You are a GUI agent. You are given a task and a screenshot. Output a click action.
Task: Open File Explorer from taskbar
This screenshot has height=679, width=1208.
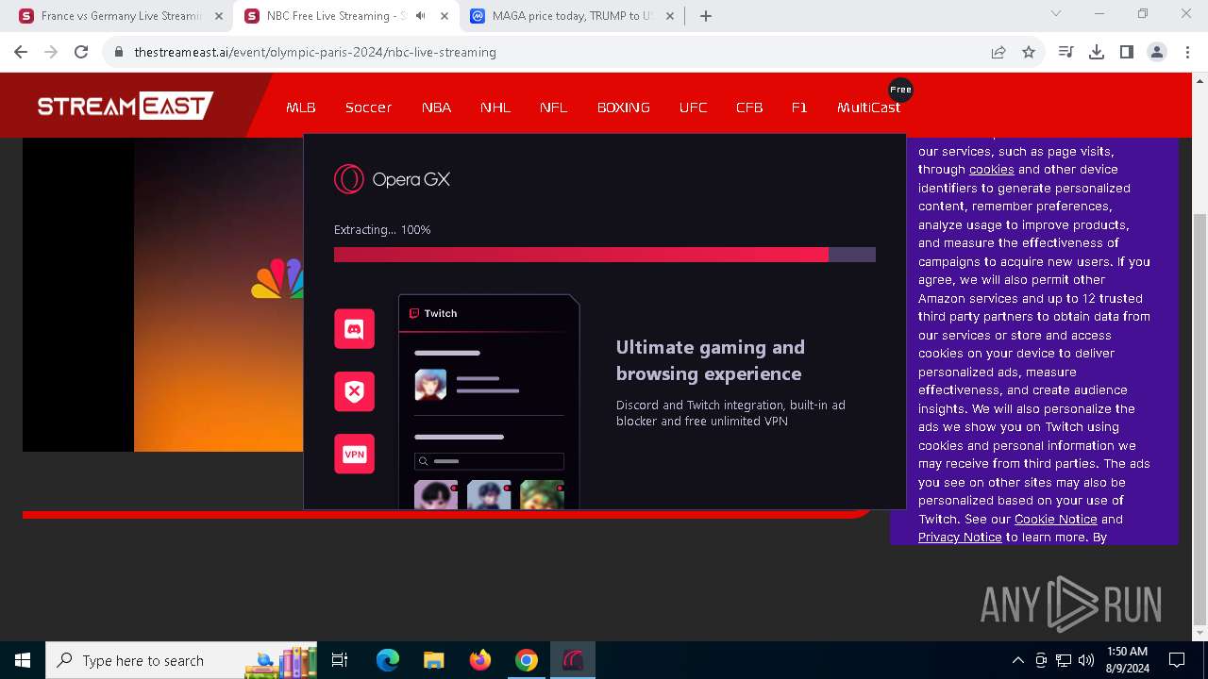coord(433,660)
